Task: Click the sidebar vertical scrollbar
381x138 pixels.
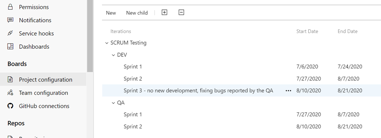Action: [90, 36]
